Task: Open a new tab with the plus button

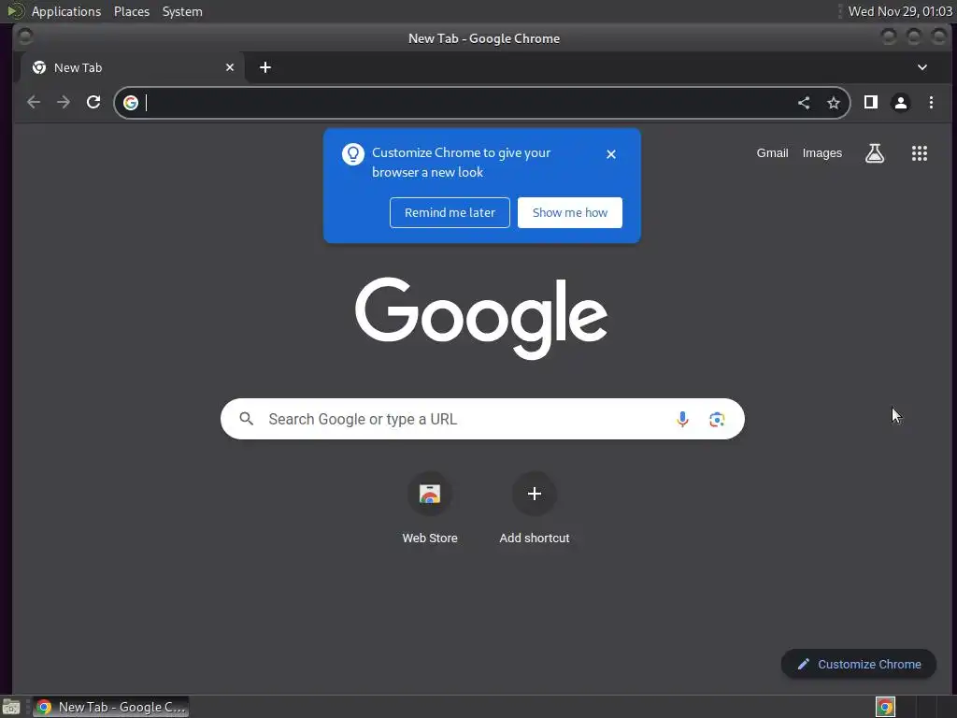Action: tap(264, 67)
